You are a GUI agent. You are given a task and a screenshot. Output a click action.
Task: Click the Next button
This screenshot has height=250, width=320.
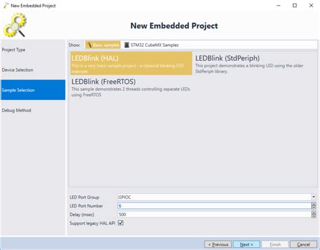pos(246,245)
